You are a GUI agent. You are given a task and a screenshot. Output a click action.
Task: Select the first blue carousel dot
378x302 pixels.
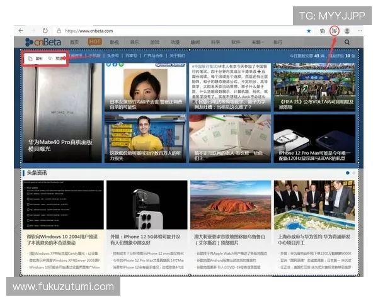pos(348,172)
